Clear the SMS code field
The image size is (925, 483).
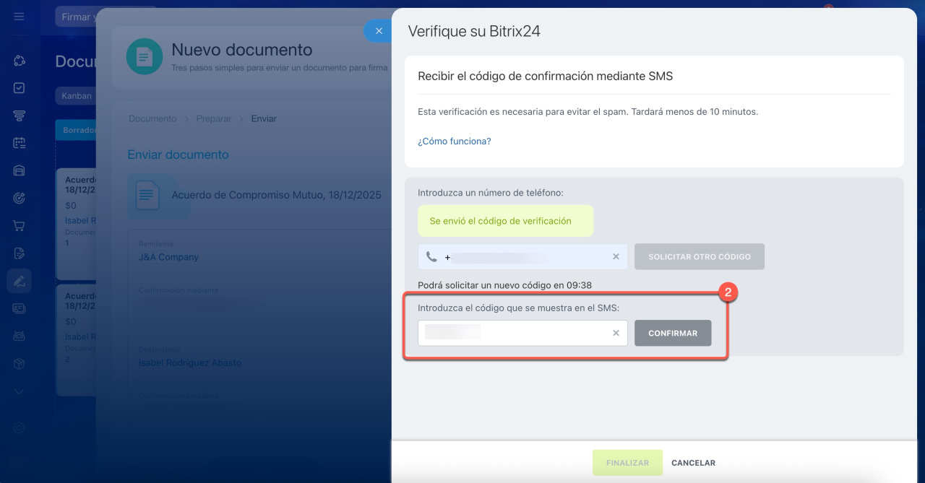pos(616,333)
